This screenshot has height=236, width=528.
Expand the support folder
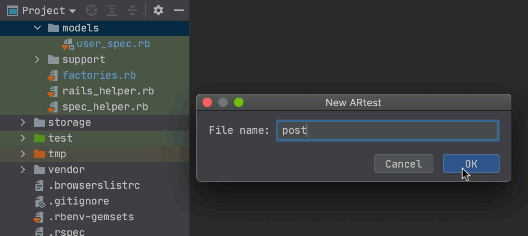[x=37, y=59]
